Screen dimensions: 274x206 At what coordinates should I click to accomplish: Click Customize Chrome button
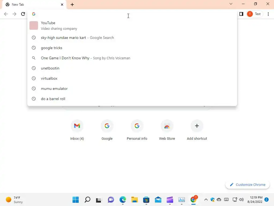point(248,185)
